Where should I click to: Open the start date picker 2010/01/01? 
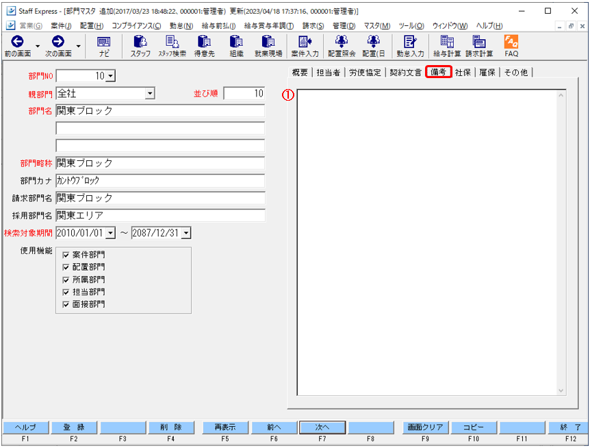[110, 233]
